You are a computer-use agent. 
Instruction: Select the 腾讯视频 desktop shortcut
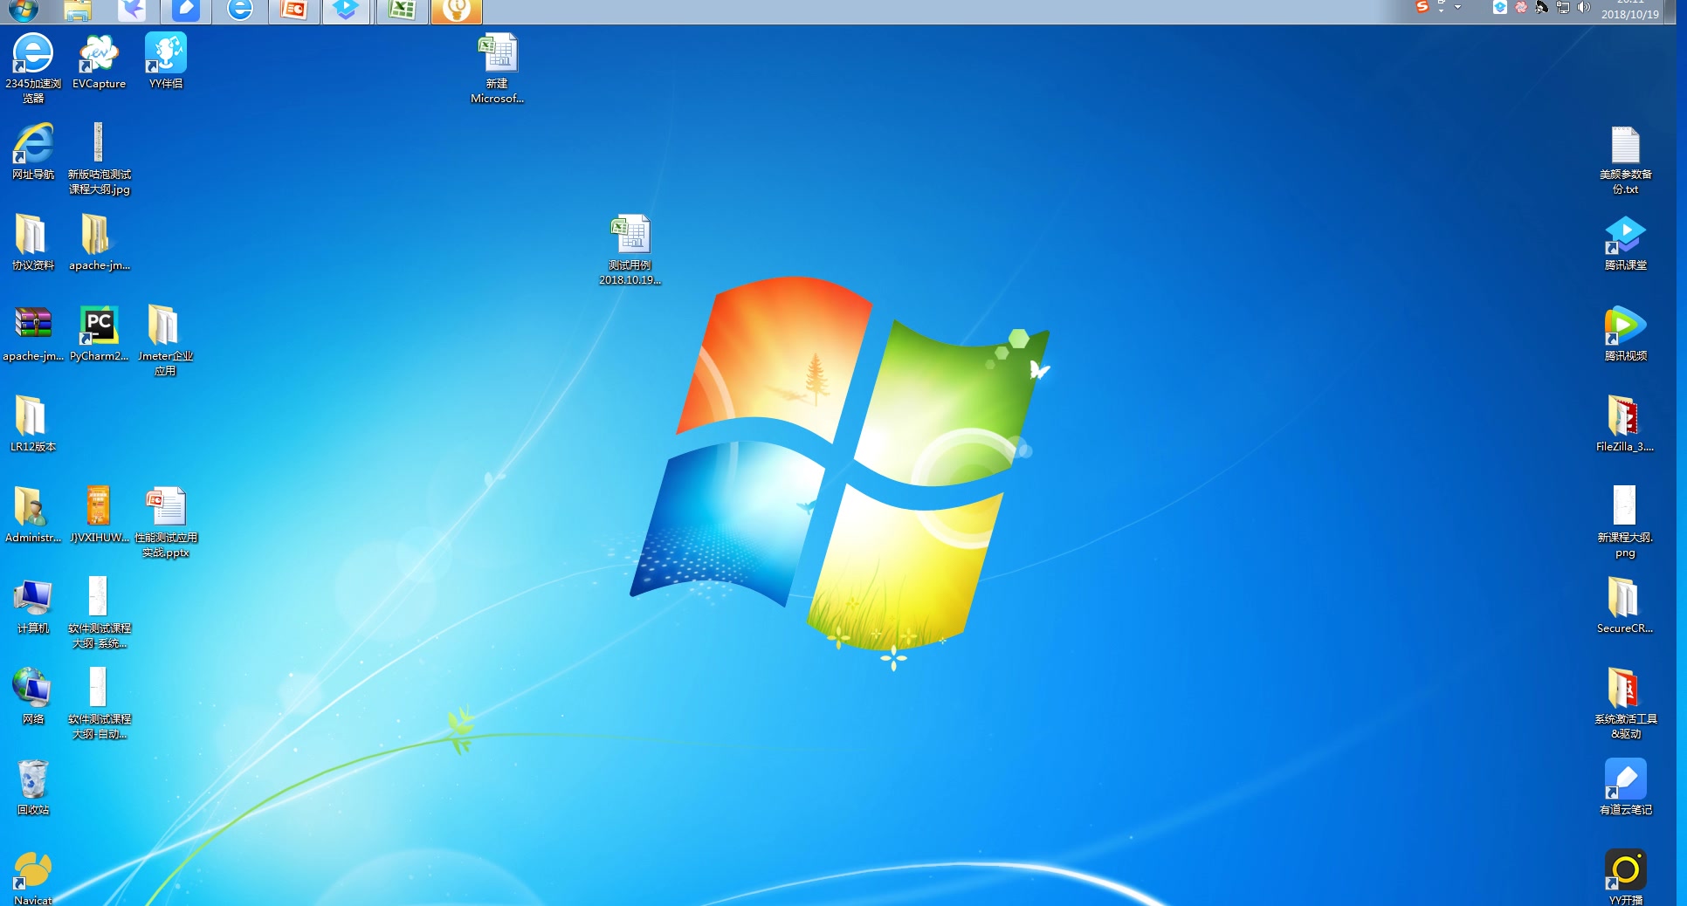click(1625, 333)
